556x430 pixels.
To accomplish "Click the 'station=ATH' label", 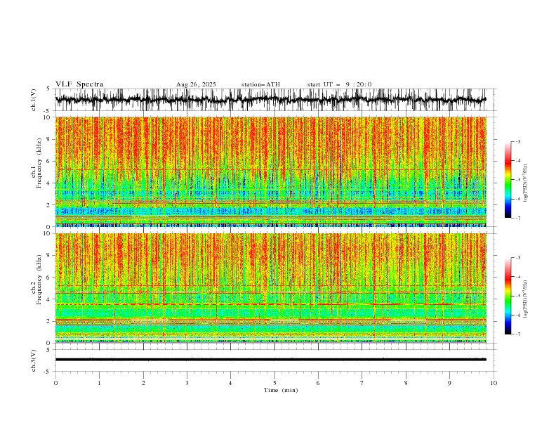I will pos(260,84).
